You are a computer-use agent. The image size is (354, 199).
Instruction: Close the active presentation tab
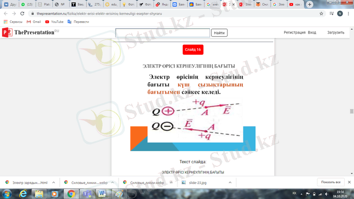(x=234, y=4)
